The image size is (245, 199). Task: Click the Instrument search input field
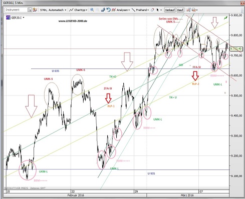(x=16, y=10)
